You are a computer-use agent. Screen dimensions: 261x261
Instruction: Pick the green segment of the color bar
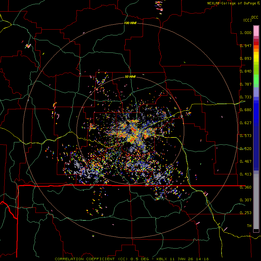click(x=256, y=79)
